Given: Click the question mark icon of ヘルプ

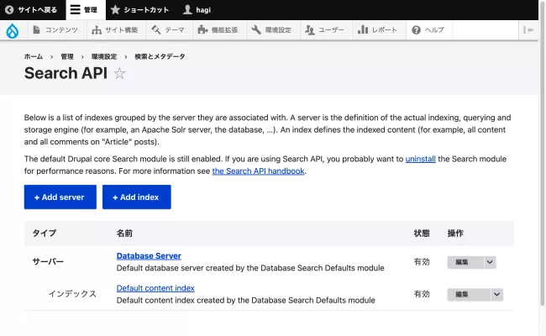Looking at the screenshot, I should [x=416, y=30].
